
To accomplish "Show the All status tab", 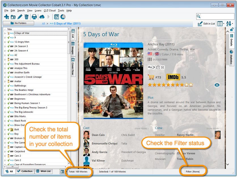I will point(9,171).
